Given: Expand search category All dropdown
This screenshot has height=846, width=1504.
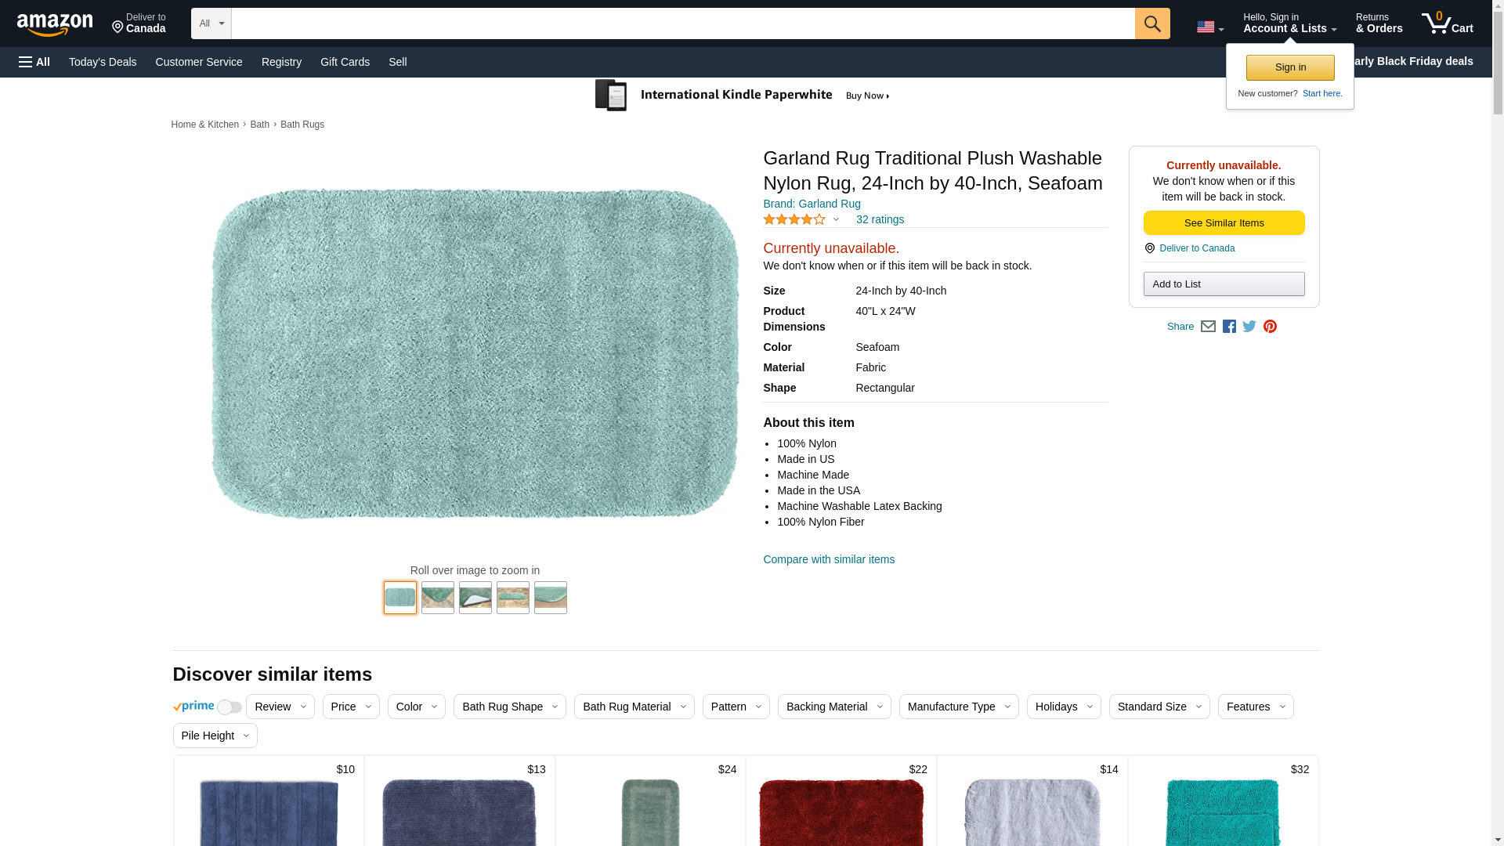Looking at the screenshot, I should click(211, 23).
